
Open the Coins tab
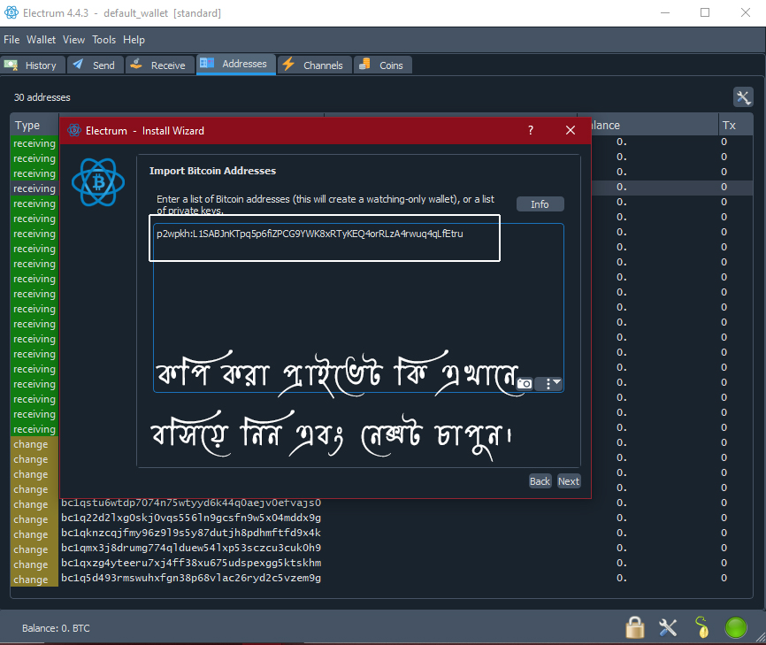383,65
